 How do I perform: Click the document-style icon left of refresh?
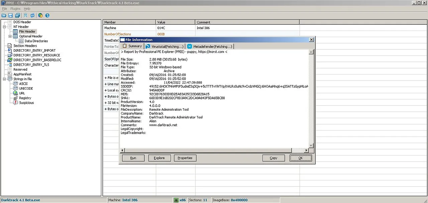[26, 15]
